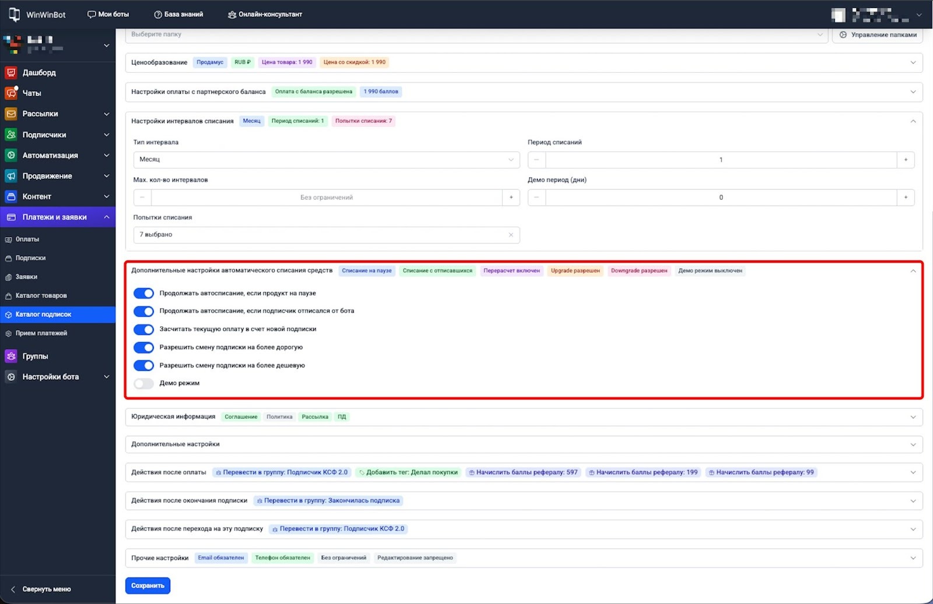Click the Дашборд icon in sidebar
Screen dimensions: 933x604
(x=10, y=73)
